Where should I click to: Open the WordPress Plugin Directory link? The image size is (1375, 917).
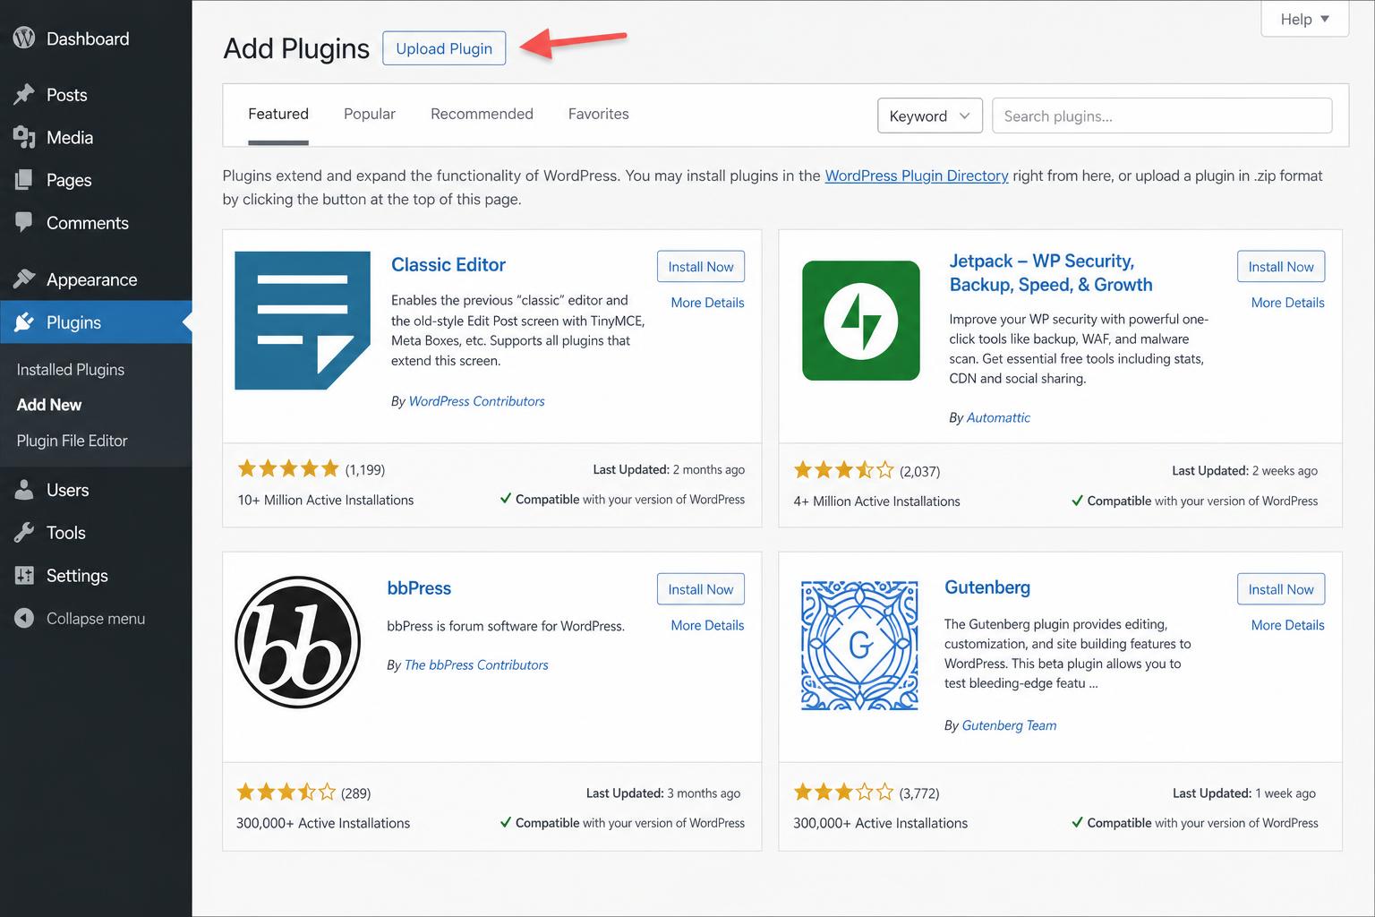pyautogui.click(x=917, y=176)
